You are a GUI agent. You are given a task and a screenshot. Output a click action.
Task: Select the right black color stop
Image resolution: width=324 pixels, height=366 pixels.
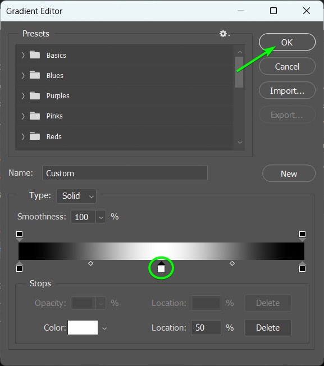(x=302, y=267)
